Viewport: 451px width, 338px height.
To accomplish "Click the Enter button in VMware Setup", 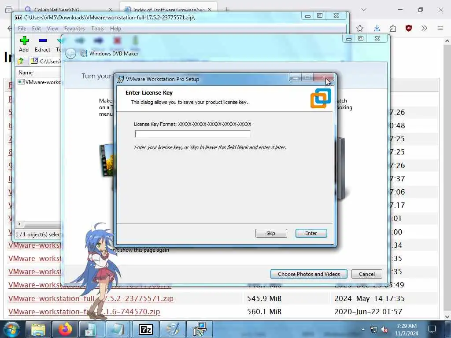I will tap(311, 233).
